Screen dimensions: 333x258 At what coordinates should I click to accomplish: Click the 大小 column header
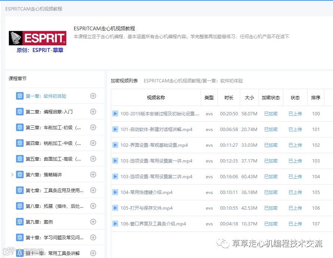pyautogui.click(x=249, y=98)
